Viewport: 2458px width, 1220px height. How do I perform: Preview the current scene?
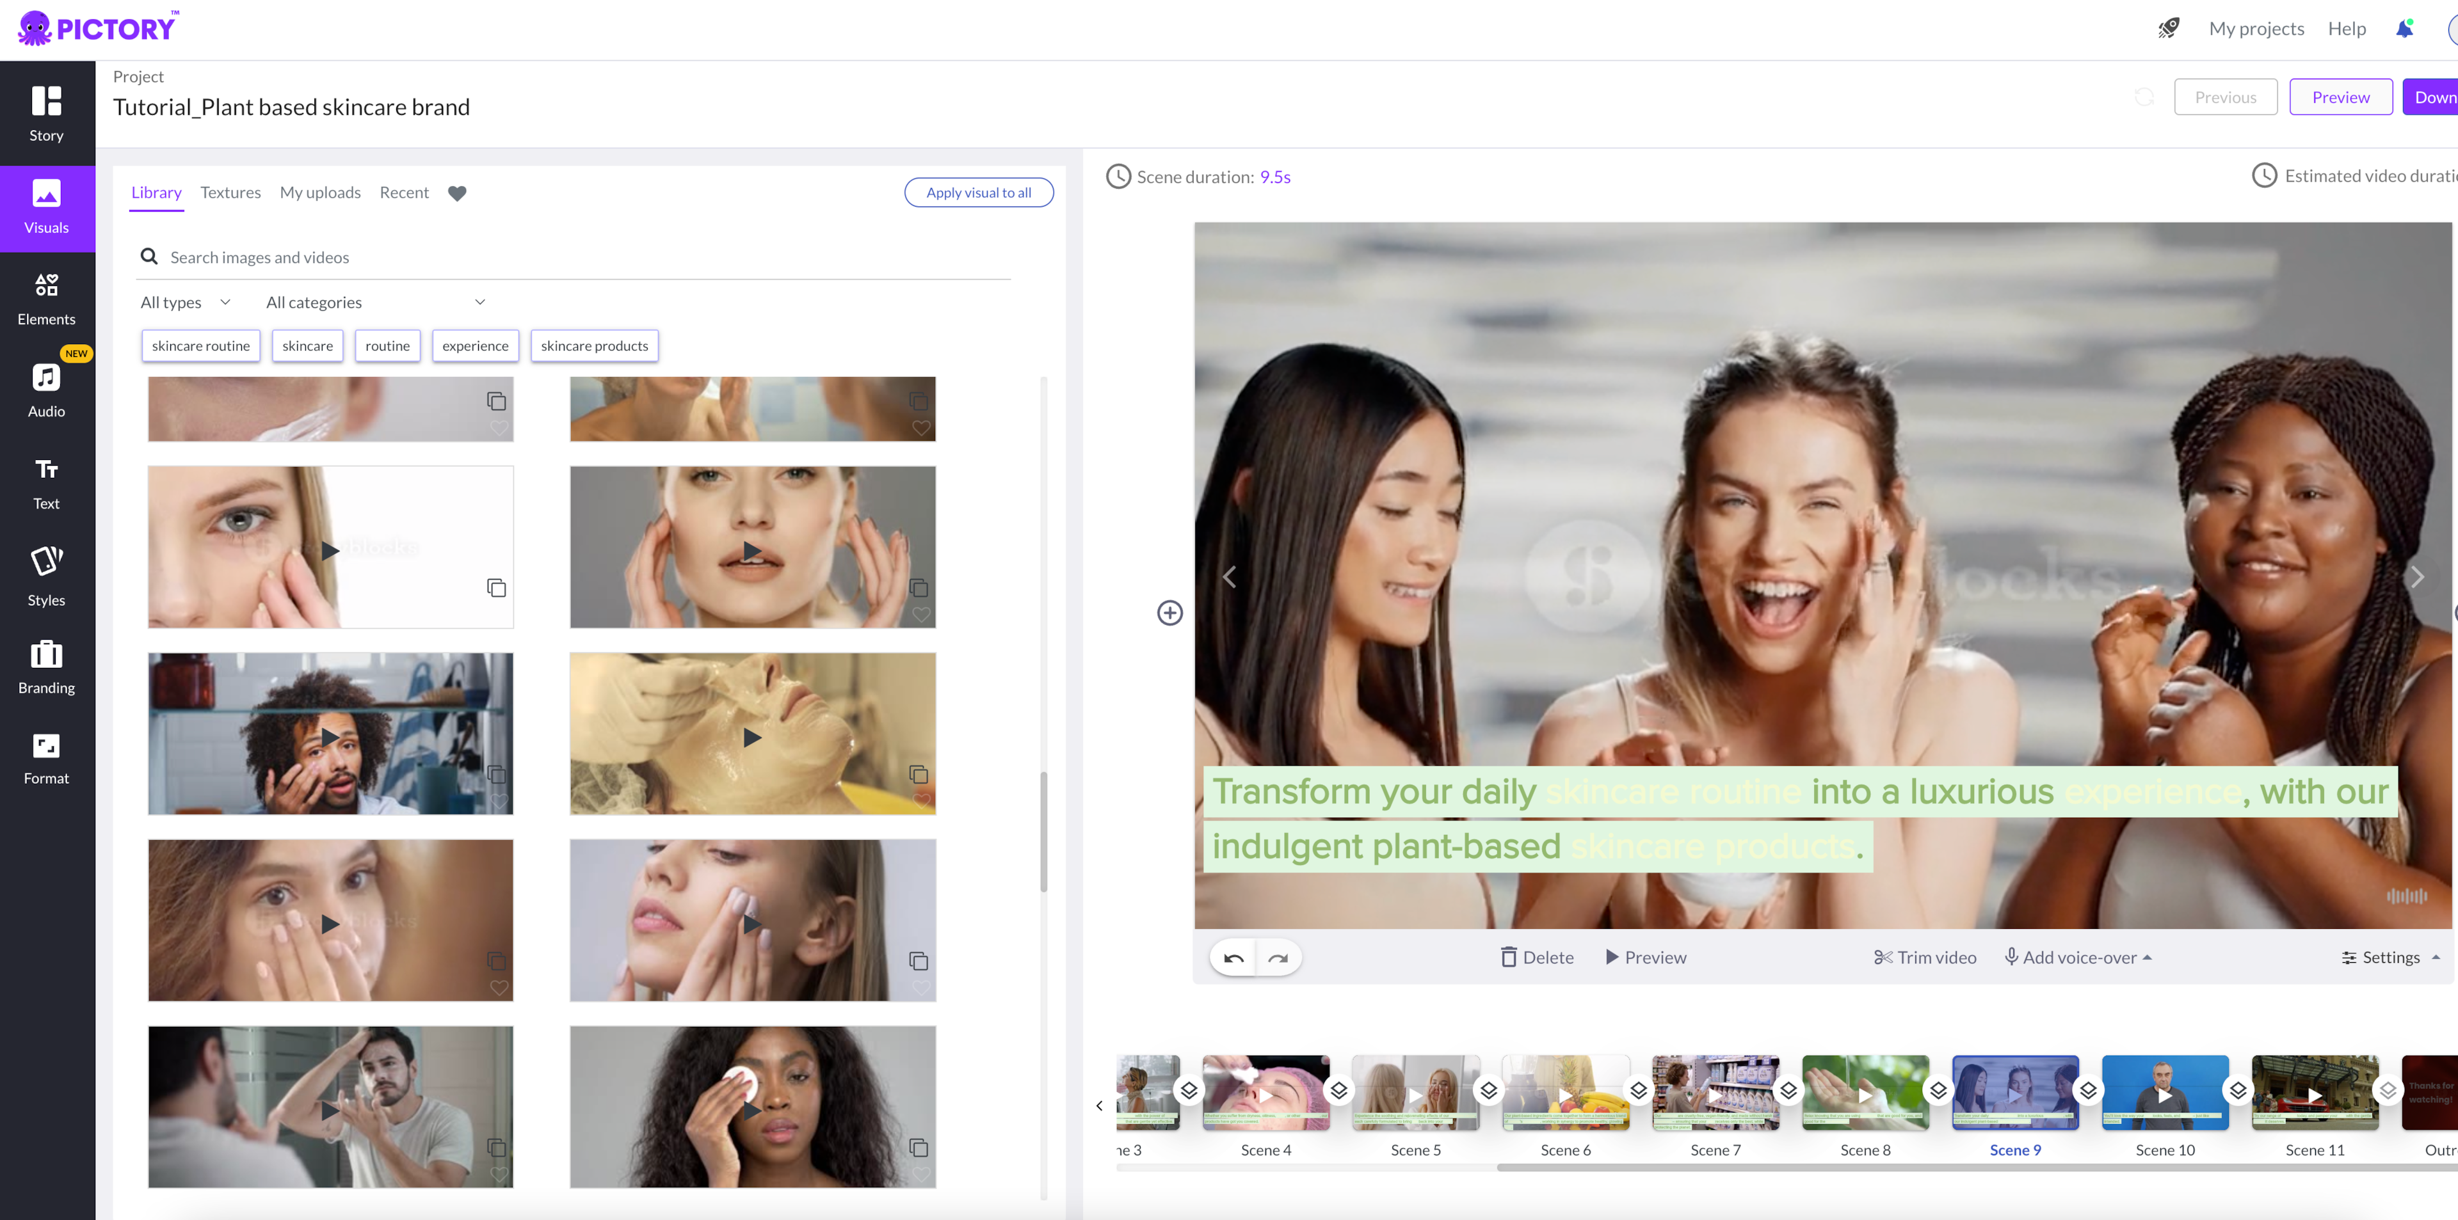1645,956
